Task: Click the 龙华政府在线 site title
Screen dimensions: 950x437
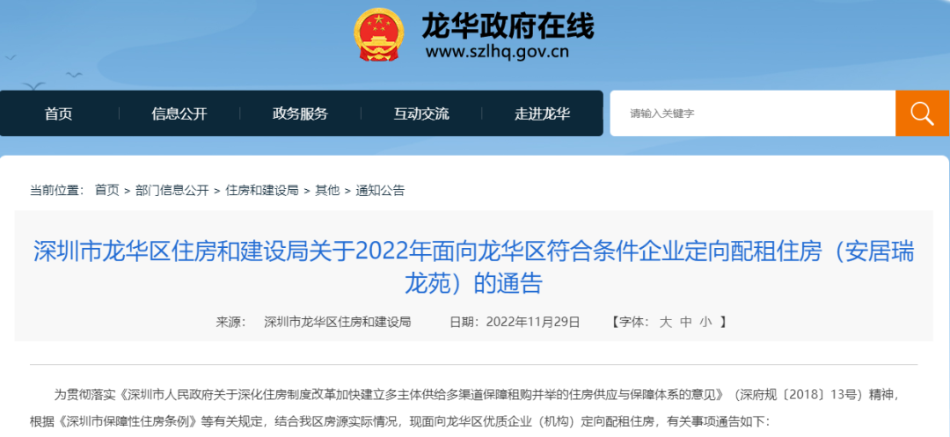Action: 508,26
